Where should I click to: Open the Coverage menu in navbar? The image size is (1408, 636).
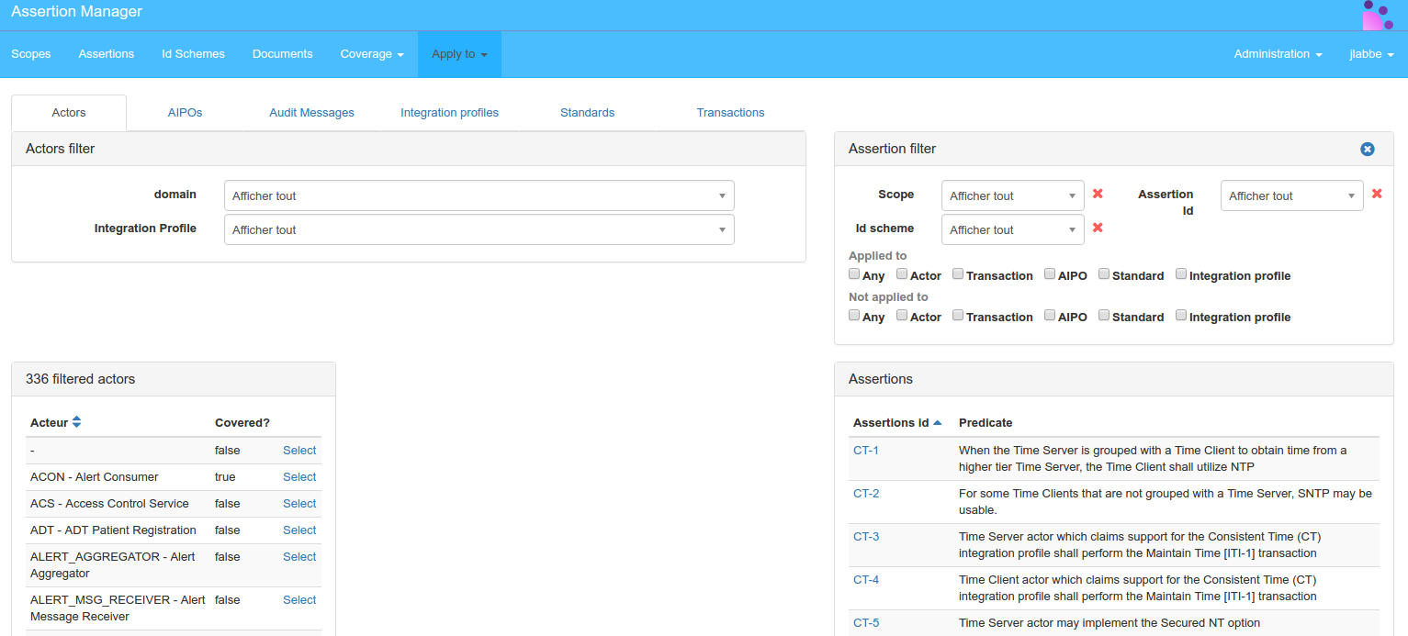click(x=371, y=54)
